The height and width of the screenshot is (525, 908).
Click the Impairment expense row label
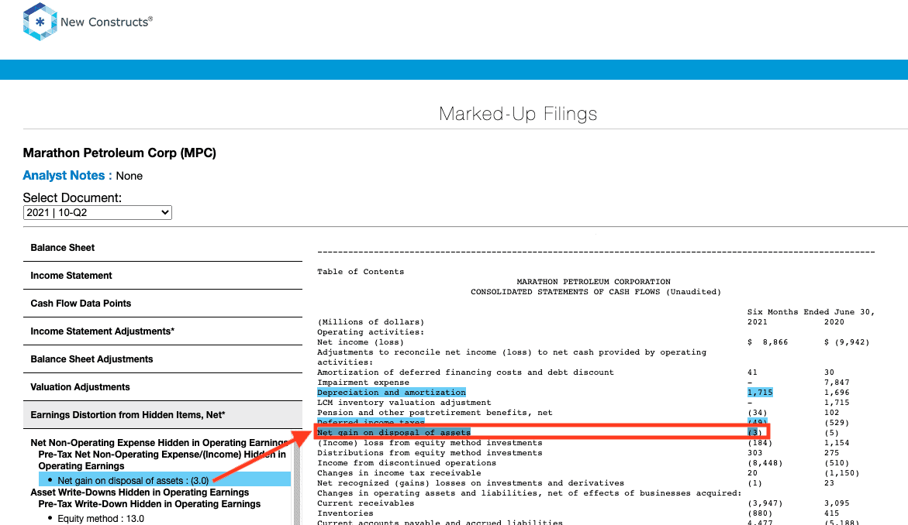[363, 383]
